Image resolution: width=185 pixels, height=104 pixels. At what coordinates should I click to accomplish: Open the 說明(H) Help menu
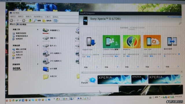55,17
